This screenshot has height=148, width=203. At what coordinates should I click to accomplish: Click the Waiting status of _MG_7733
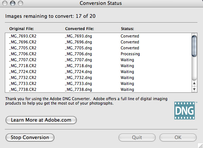[127, 83]
